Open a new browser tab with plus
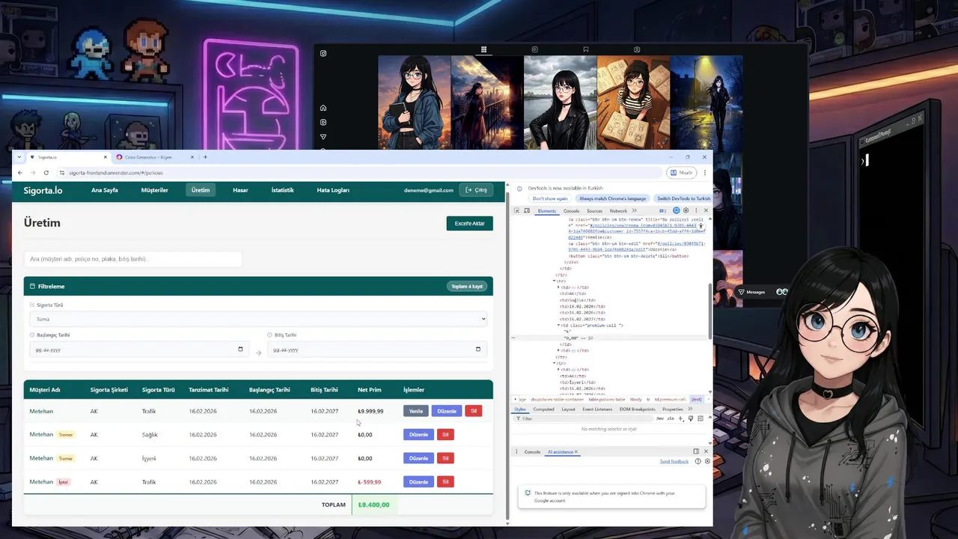Screen dimensions: 958x539 [x=205, y=157]
